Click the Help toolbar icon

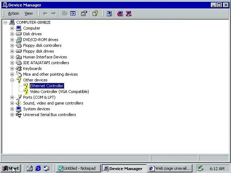[95, 14]
